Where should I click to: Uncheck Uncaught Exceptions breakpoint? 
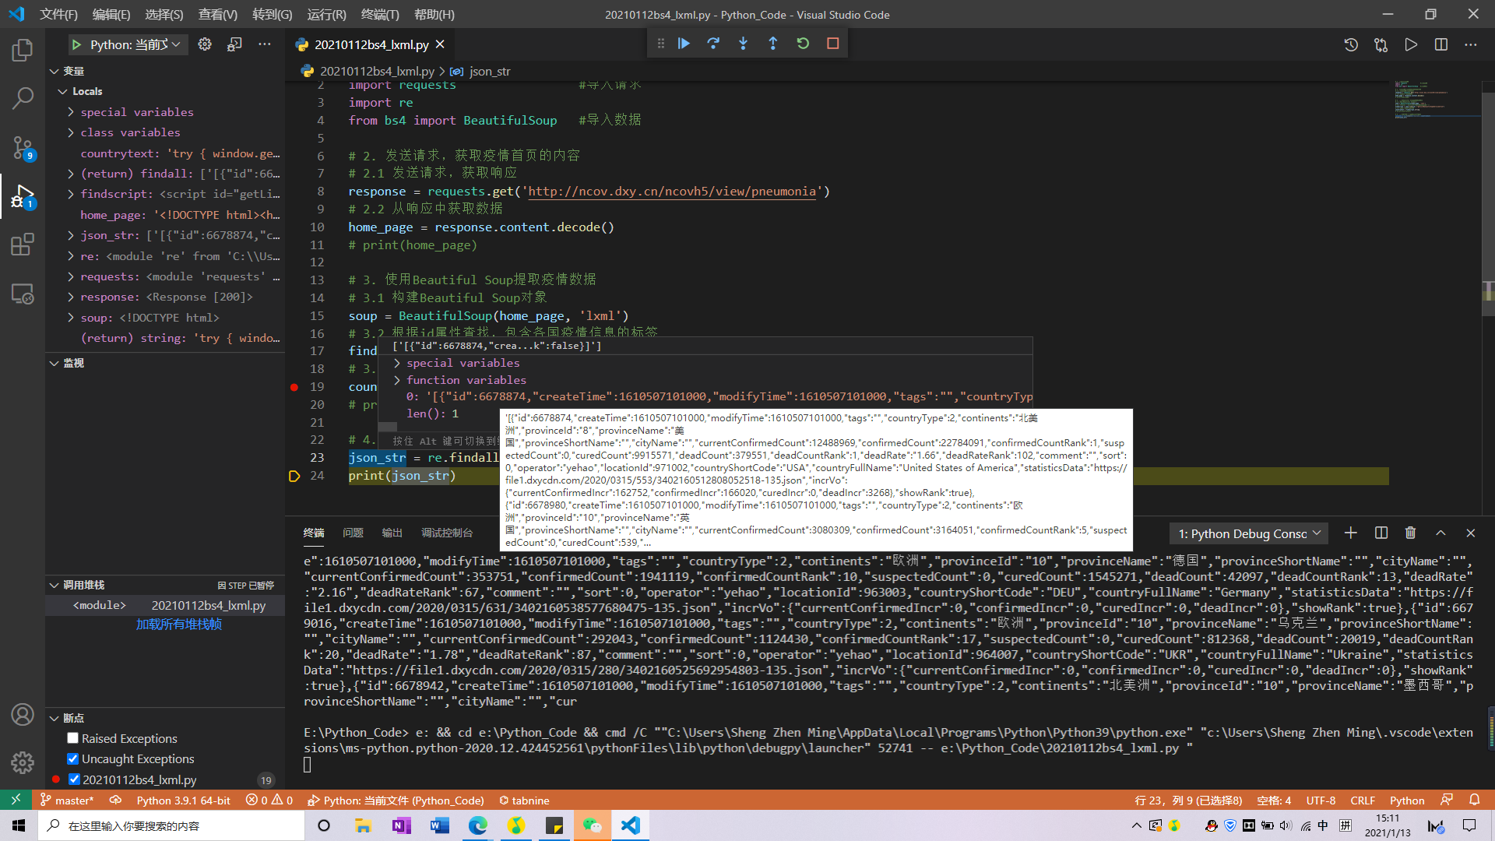72,758
